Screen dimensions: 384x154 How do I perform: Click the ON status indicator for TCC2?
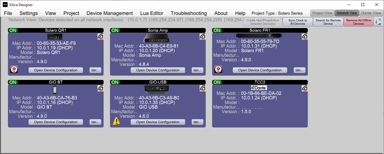click(x=217, y=82)
